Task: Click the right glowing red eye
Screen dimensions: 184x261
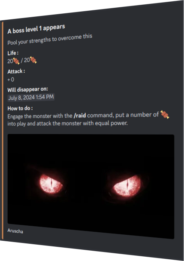Action: pyautogui.click(x=127, y=186)
